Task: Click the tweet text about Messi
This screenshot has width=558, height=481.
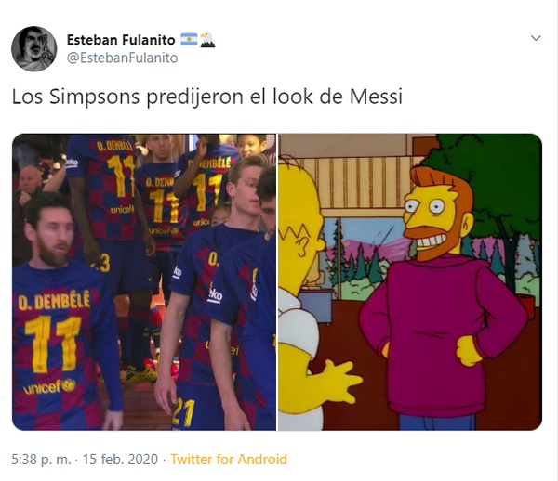Action: pos(207,97)
